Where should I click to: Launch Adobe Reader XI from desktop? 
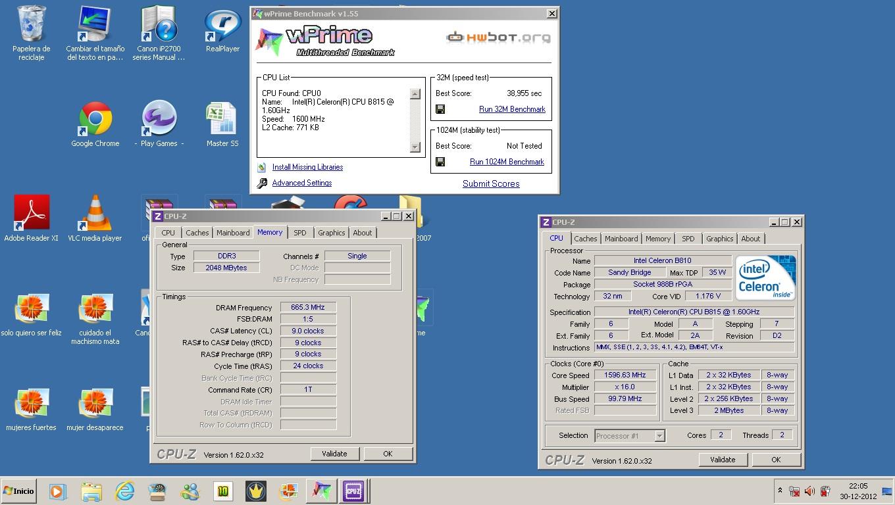point(31,218)
